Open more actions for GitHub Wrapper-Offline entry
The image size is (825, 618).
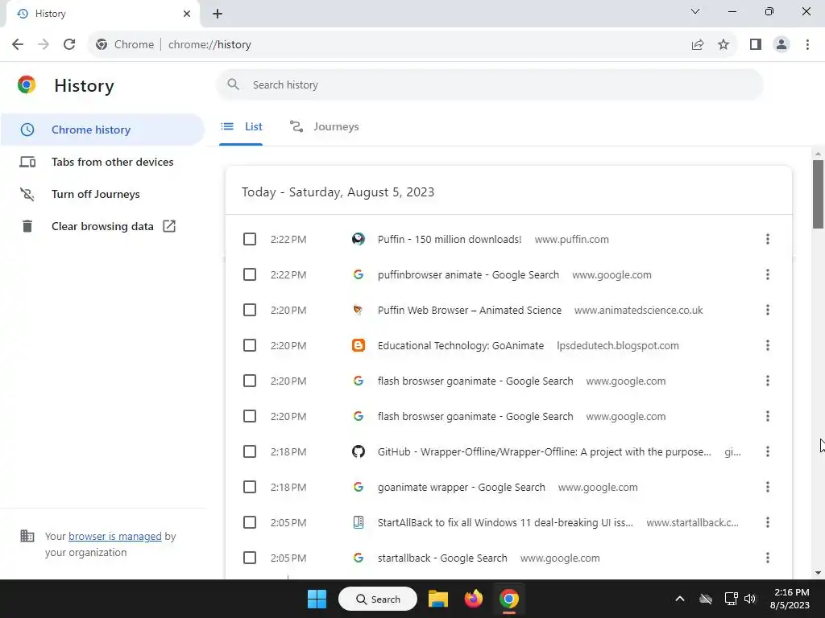[x=768, y=452]
